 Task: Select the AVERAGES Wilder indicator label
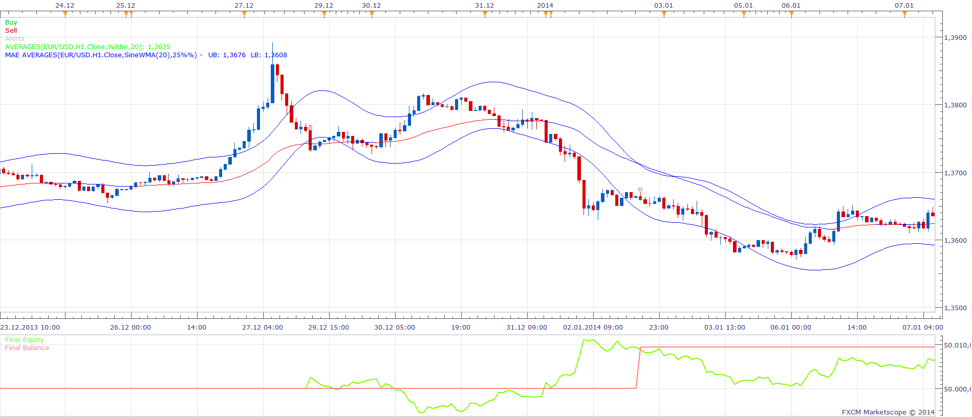[88, 47]
